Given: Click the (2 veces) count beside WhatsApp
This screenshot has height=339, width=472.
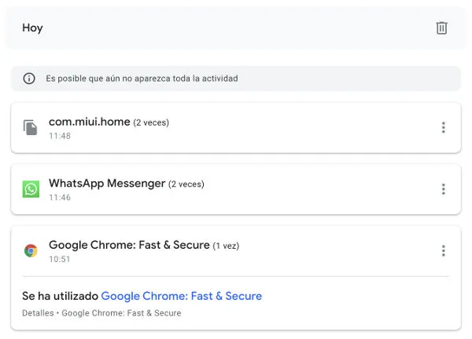Looking at the screenshot, I should point(186,184).
